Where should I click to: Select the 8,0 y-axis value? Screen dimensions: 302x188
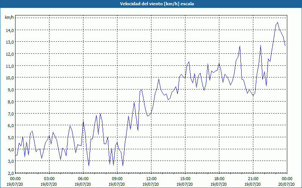pos(11,102)
